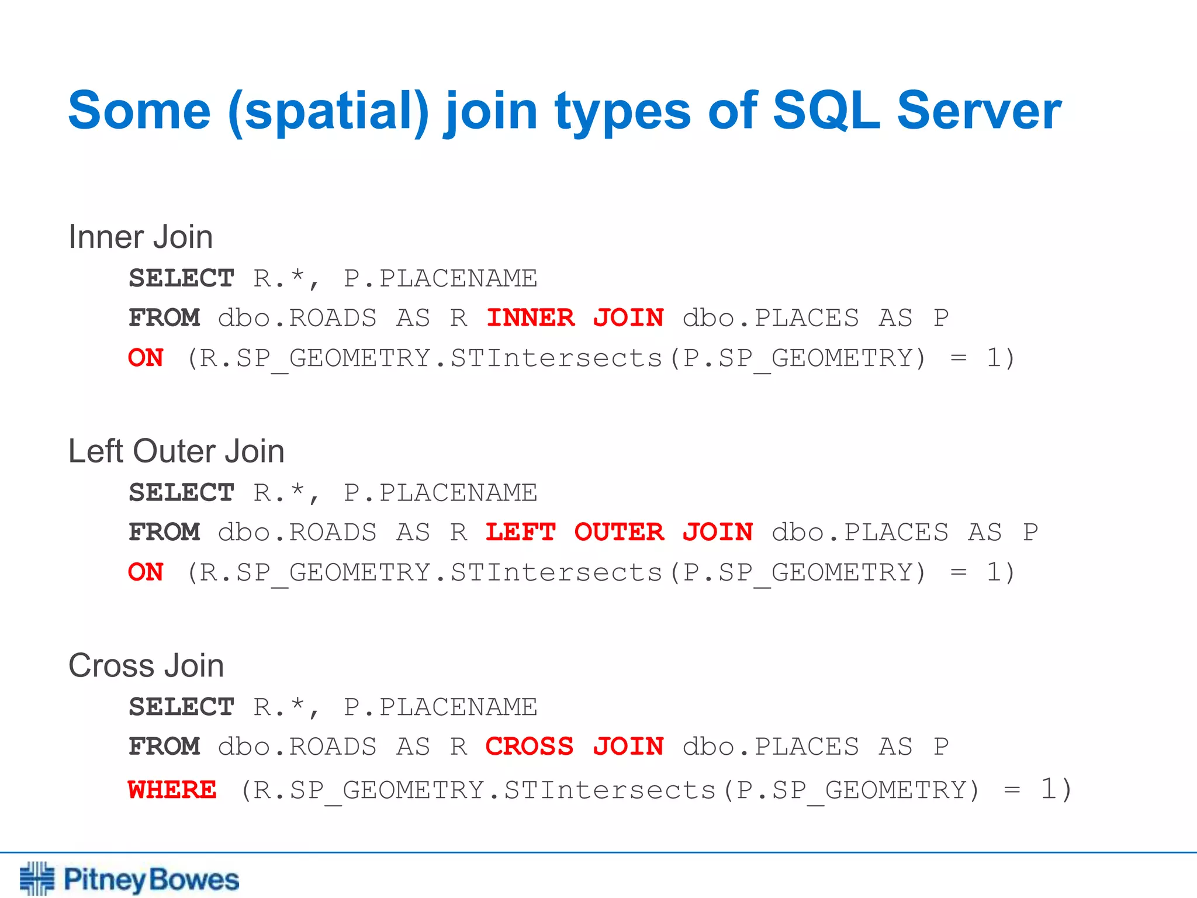The width and height of the screenshot is (1197, 898).
Task: Click the STIntersects condition after WHERE
Action: (656, 790)
